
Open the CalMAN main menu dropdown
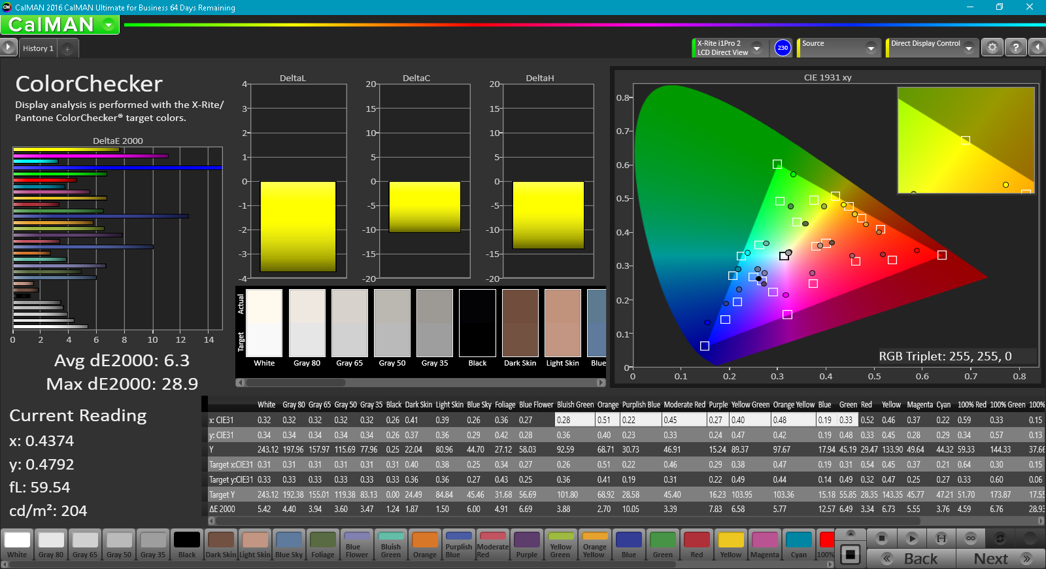pos(109,25)
